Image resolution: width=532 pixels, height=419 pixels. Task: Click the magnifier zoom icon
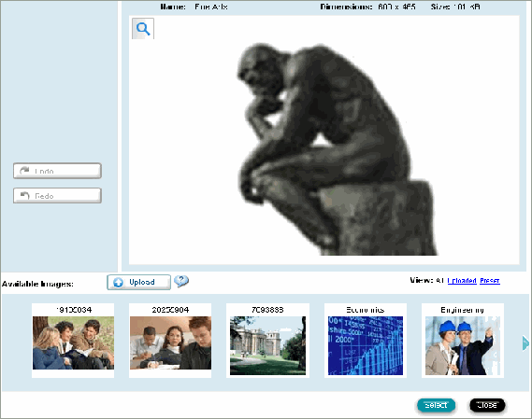tap(143, 29)
